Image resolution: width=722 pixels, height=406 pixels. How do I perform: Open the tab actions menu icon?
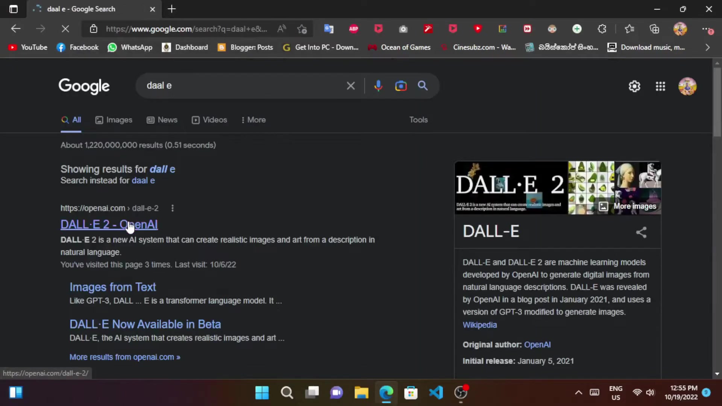click(x=14, y=9)
